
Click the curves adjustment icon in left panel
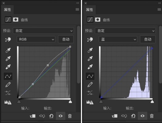pyautogui.click(x=8, y=19)
